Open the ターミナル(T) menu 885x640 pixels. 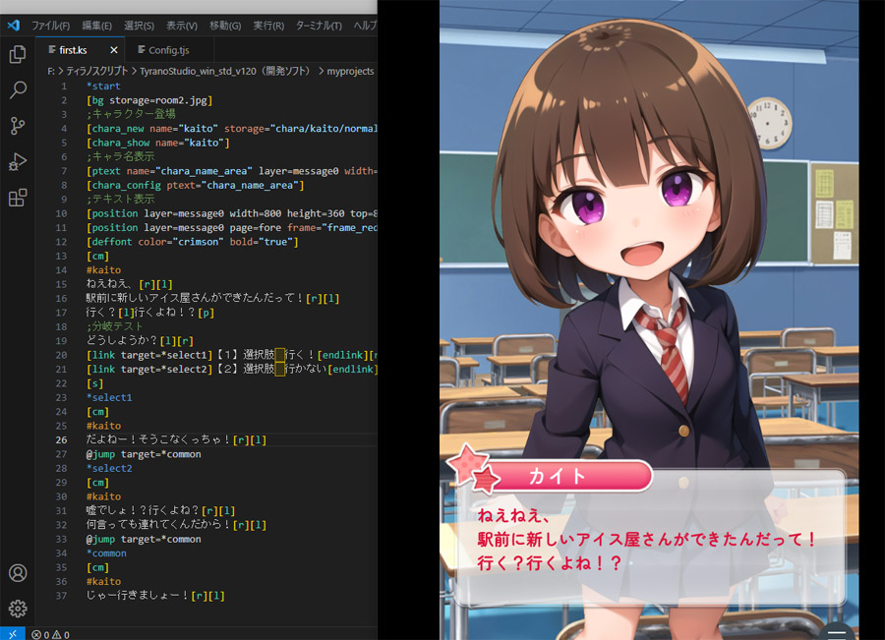point(319,26)
